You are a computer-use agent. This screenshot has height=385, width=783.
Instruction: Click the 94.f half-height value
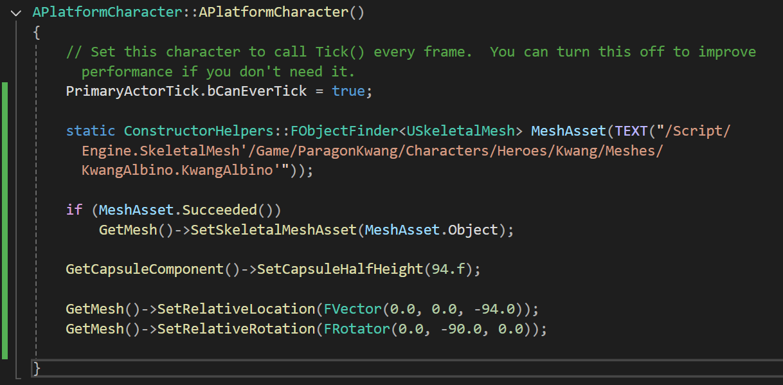448,269
